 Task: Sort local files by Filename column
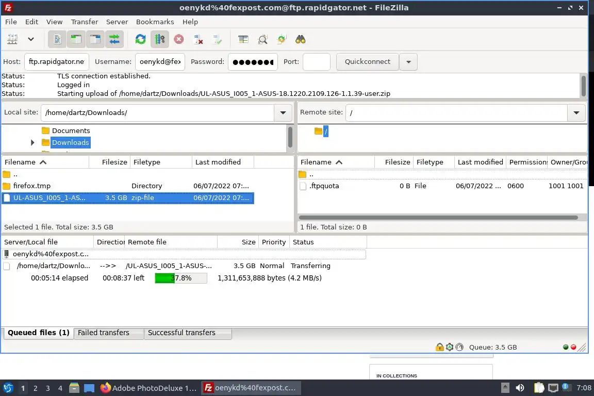45,162
